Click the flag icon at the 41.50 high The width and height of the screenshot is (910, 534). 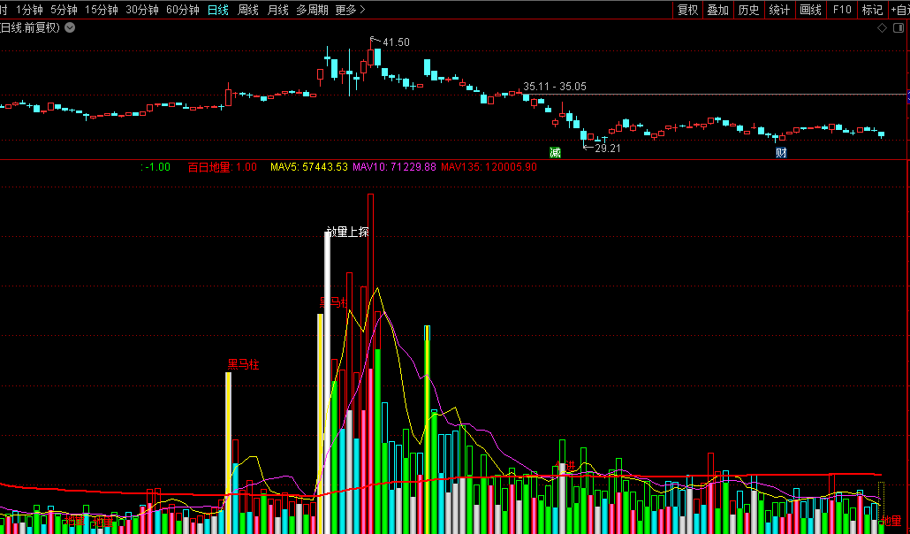click(375, 41)
